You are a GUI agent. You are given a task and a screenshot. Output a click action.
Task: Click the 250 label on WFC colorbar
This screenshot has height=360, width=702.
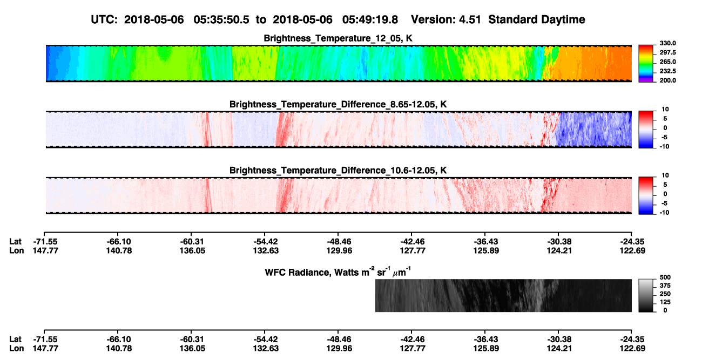665,294
